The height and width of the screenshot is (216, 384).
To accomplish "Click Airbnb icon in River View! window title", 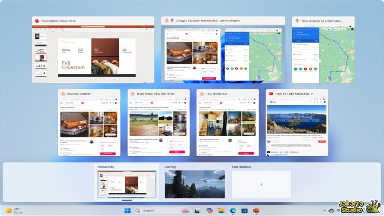I will 132,94.
